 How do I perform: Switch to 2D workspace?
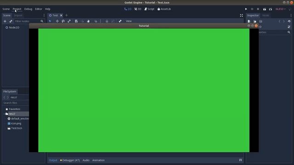pyautogui.click(x=128, y=9)
